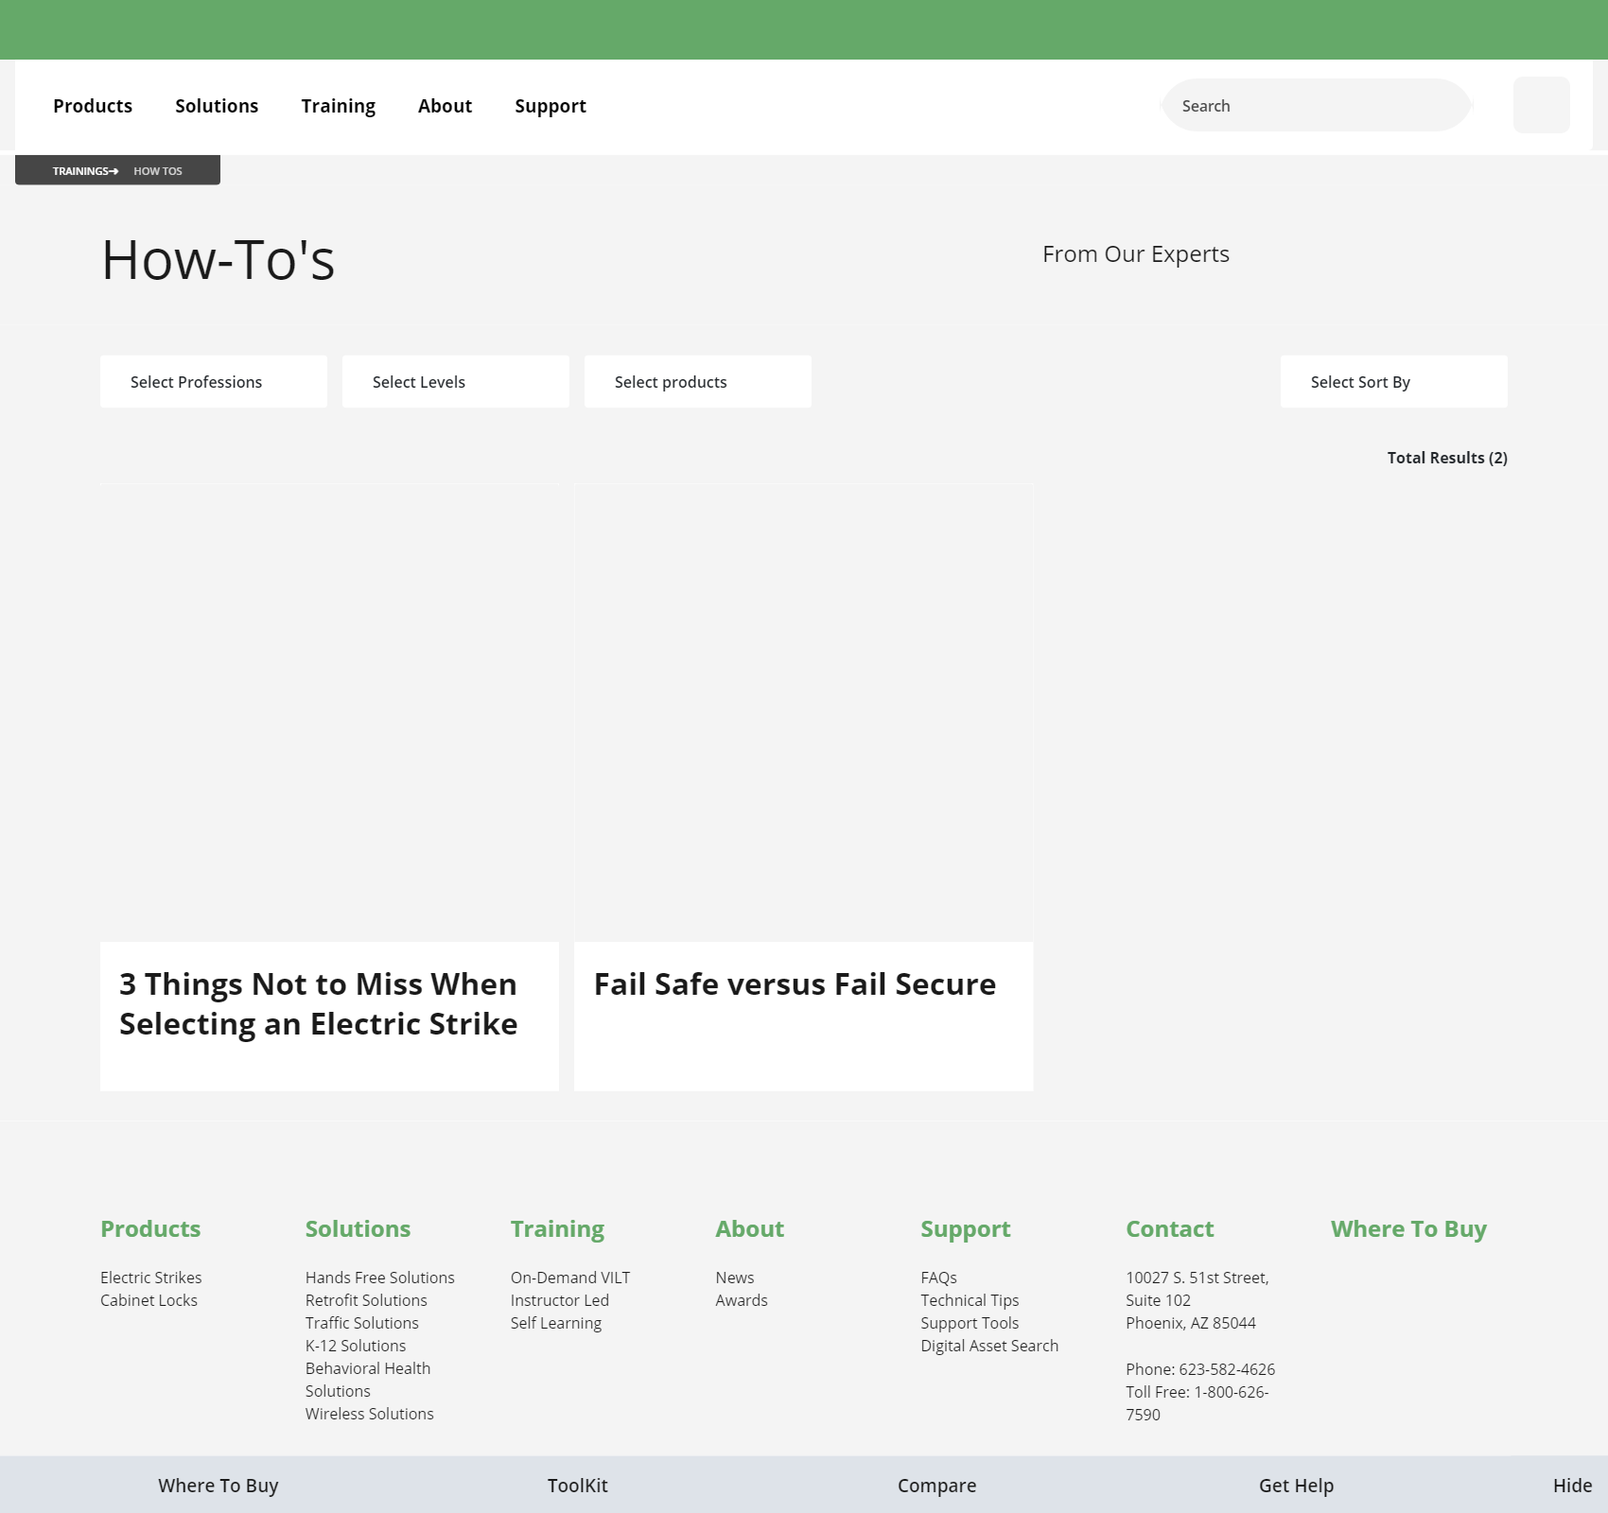Open ToolKit from bottom bar
The image size is (1608, 1513).
(578, 1486)
